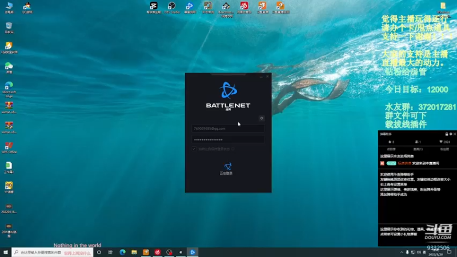Click the green badge in welcome message
Screen dimensions: 457x257
coord(391,163)
